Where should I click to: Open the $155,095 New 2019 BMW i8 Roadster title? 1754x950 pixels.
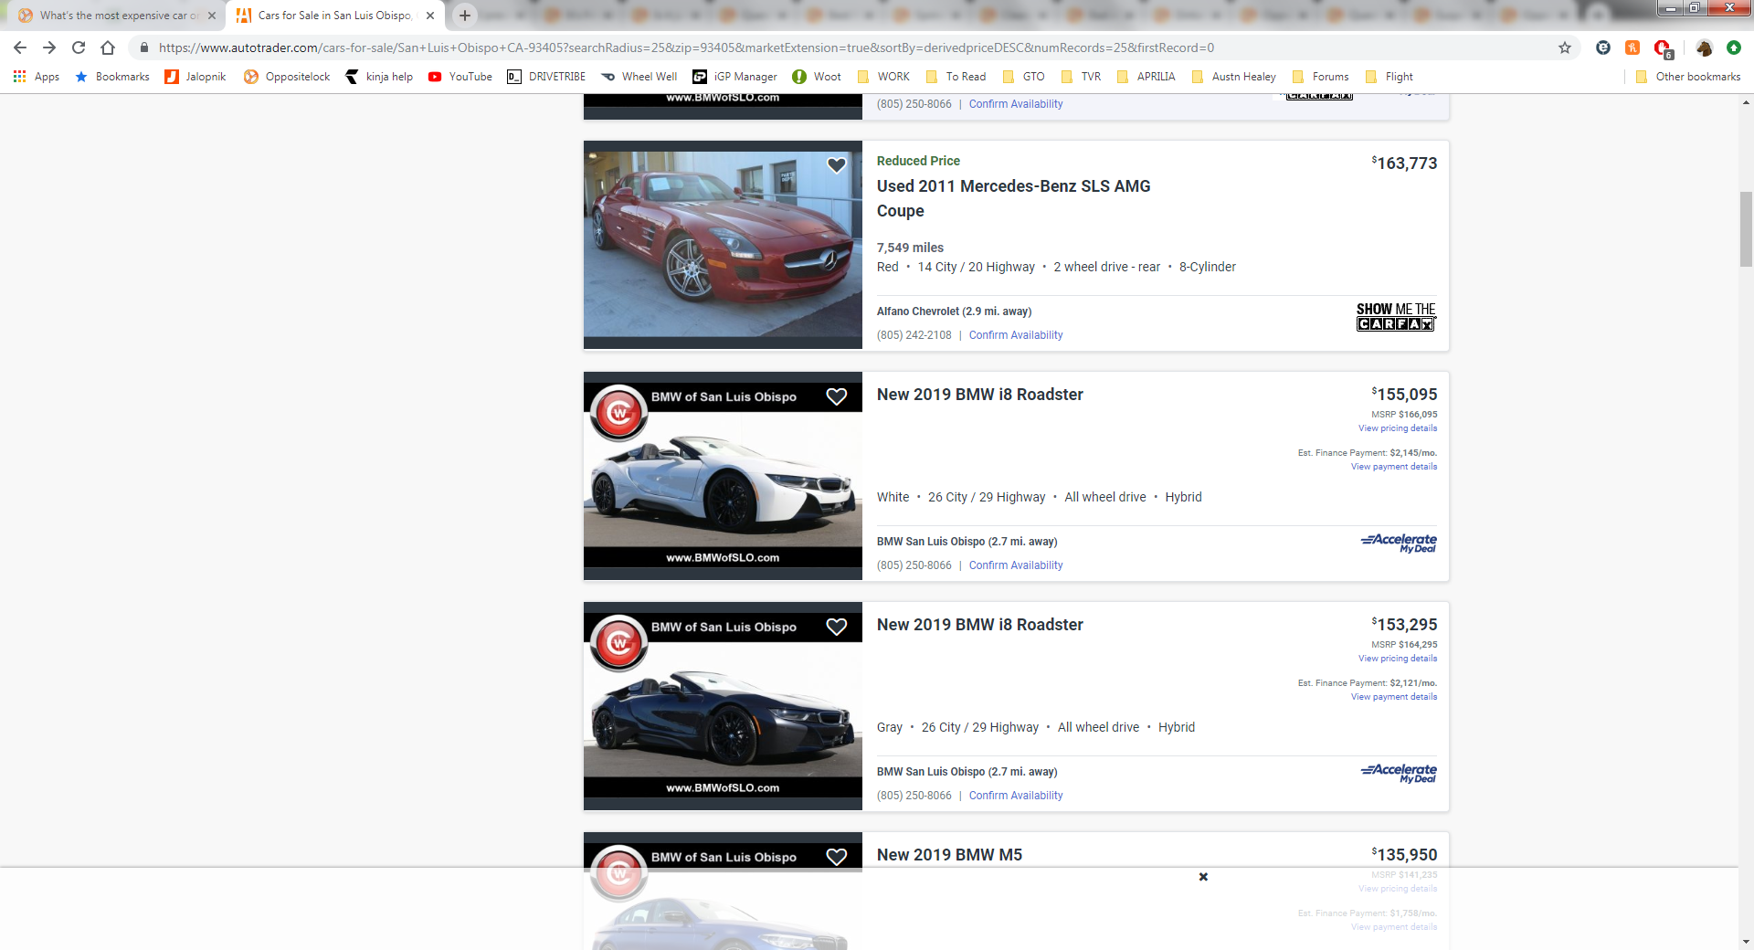(x=979, y=395)
